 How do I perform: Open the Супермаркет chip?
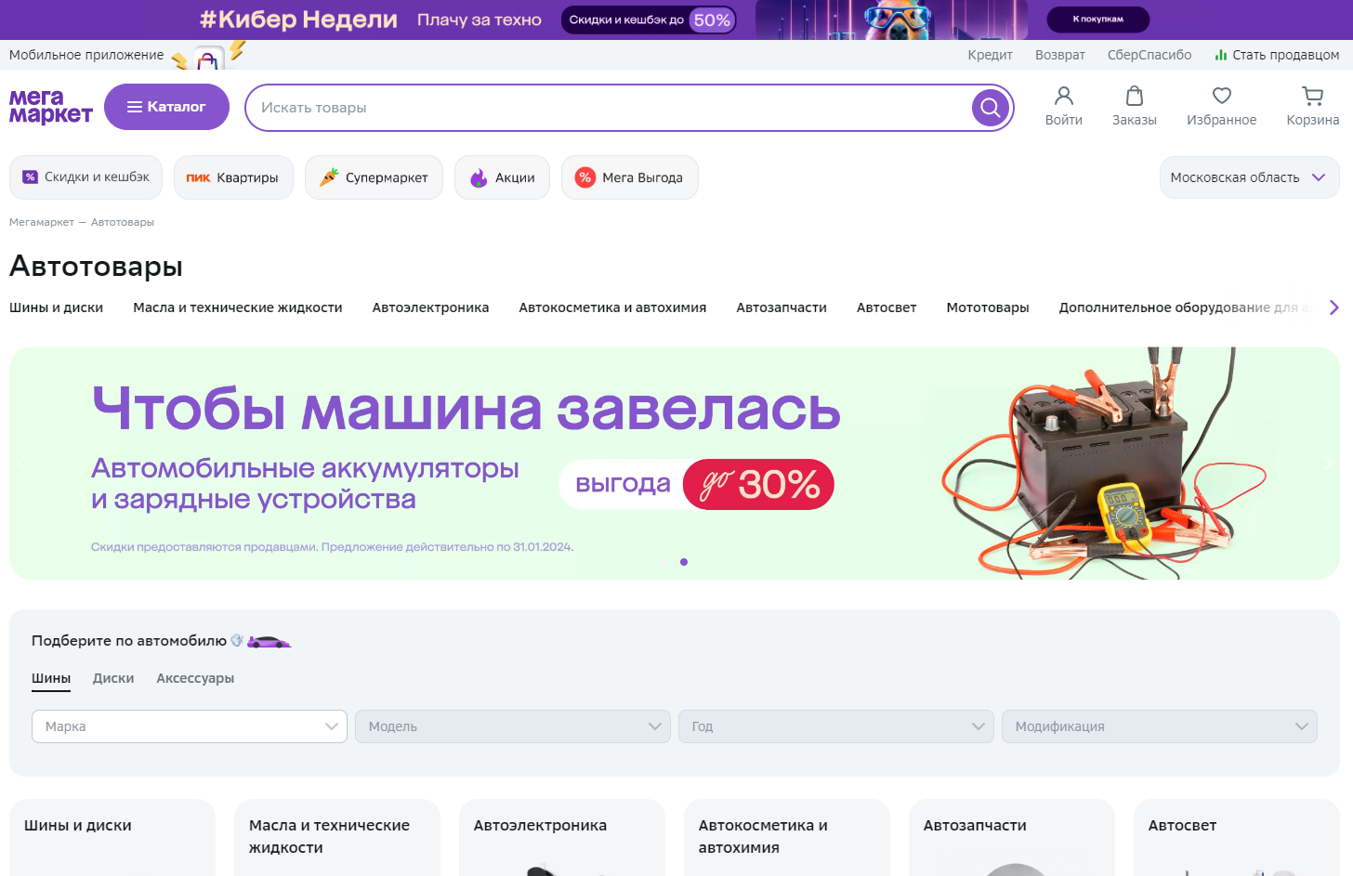point(374,177)
